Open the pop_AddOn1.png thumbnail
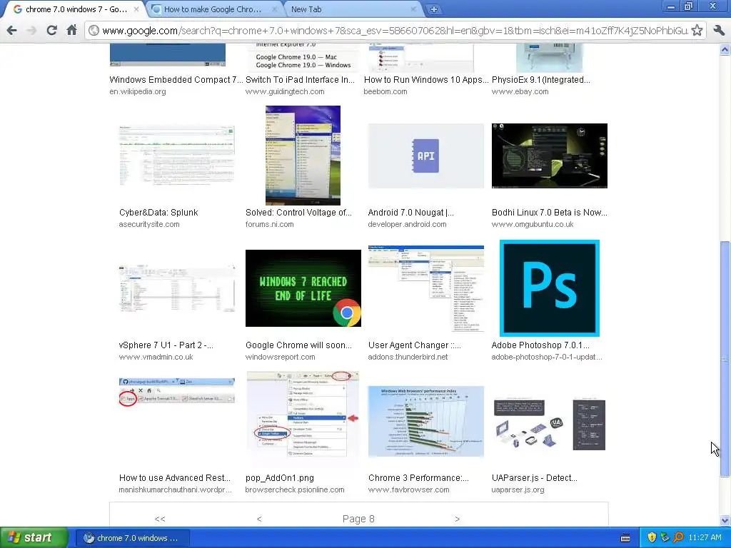This screenshot has height=548, width=731. (303, 415)
